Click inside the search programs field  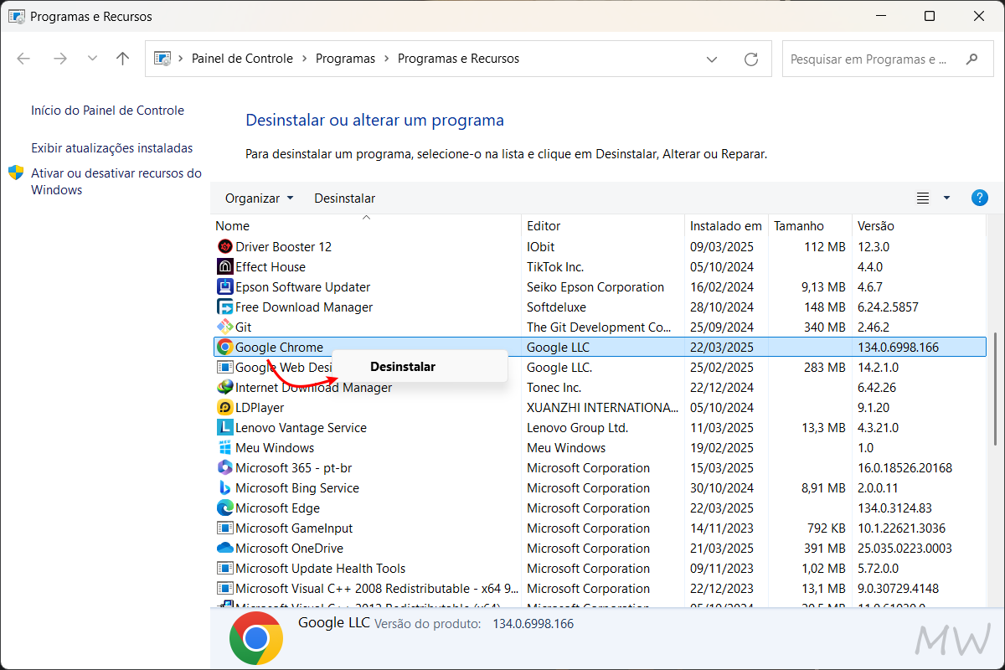[x=871, y=59]
